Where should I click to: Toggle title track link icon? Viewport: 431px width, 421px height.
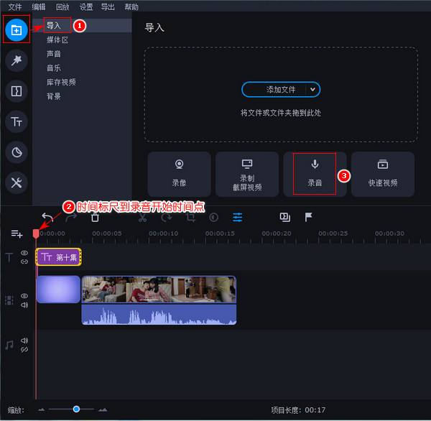(x=24, y=262)
